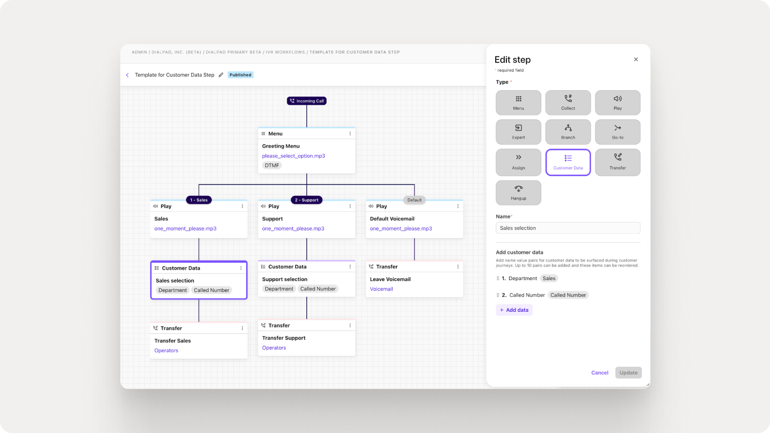Pick the Assign step type icon
The height and width of the screenshot is (433, 770).
click(x=518, y=162)
